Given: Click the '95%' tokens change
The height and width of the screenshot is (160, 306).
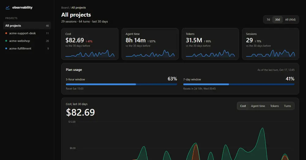Looking at the screenshot, I should (207, 41).
